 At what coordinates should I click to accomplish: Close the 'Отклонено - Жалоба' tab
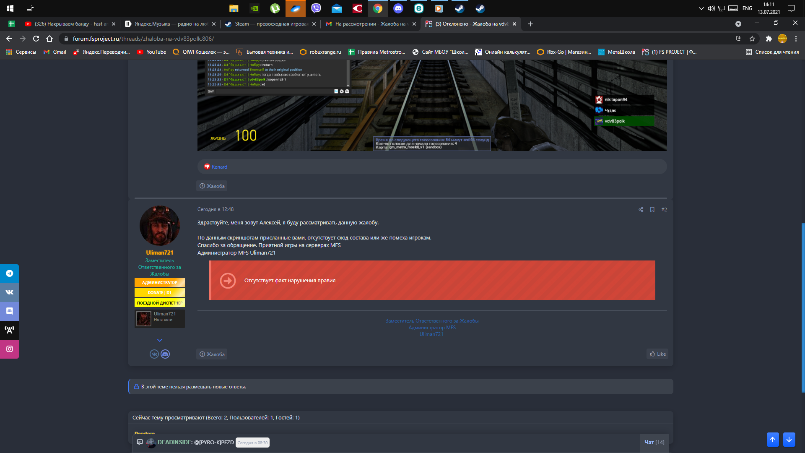[514, 24]
